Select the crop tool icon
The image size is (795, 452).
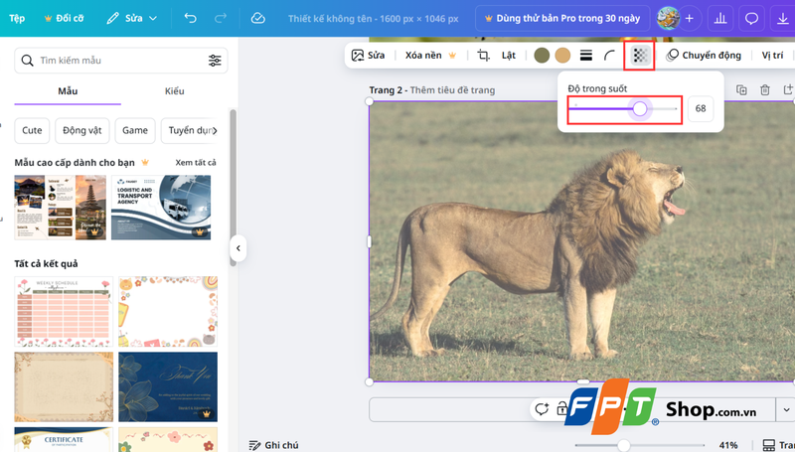(x=483, y=56)
